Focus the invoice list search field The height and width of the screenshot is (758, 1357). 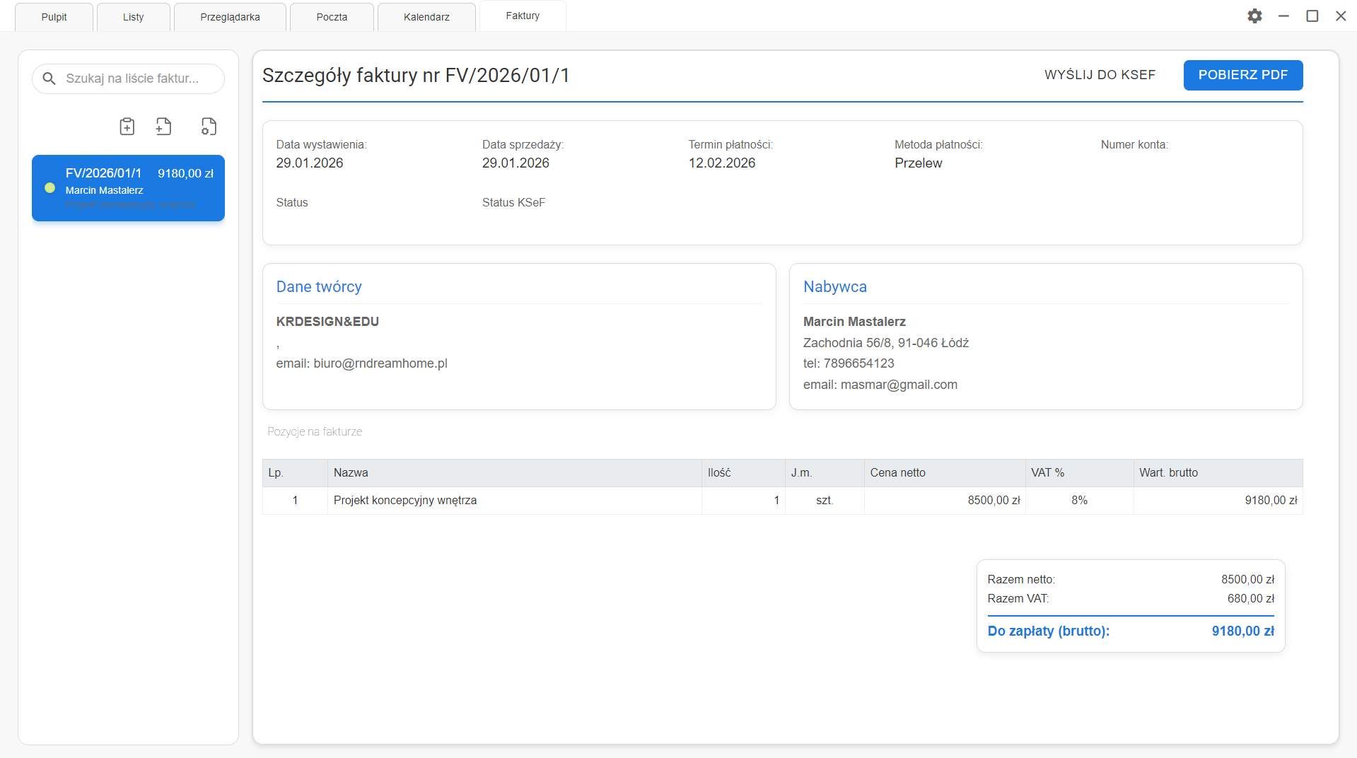click(138, 78)
